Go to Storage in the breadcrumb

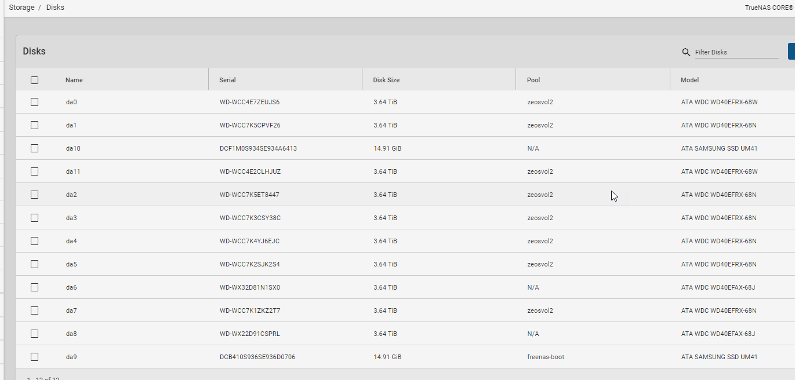coord(22,8)
